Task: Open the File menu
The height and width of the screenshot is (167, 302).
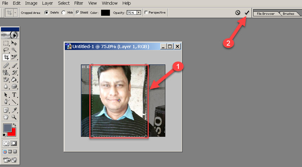Action: [x=5, y=3]
